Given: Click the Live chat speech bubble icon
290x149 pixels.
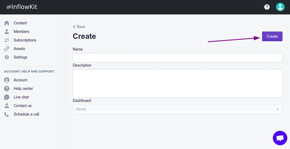Looking at the screenshot, I should (x=7, y=97).
